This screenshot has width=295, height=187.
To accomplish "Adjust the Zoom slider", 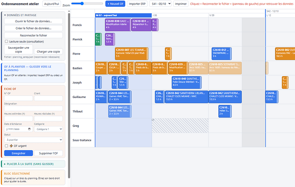I will (x=87, y=3).
